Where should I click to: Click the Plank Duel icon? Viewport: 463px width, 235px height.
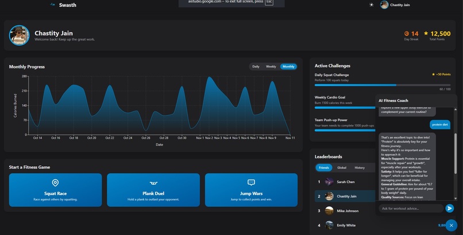153,183
